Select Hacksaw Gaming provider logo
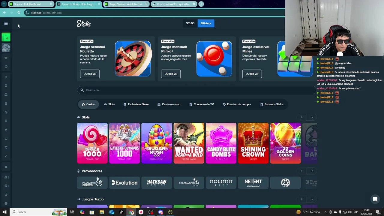The image size is (384, 216). 157,183
